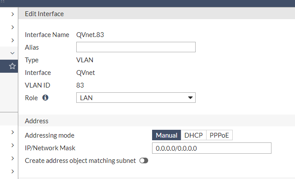This screenshot has height=179, width=295.
Task: Click the Address section heading
Action: point(37,121)
